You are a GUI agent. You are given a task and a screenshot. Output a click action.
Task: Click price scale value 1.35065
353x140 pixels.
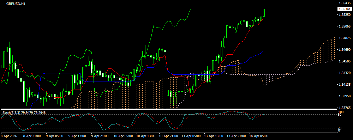pos(345,26)
